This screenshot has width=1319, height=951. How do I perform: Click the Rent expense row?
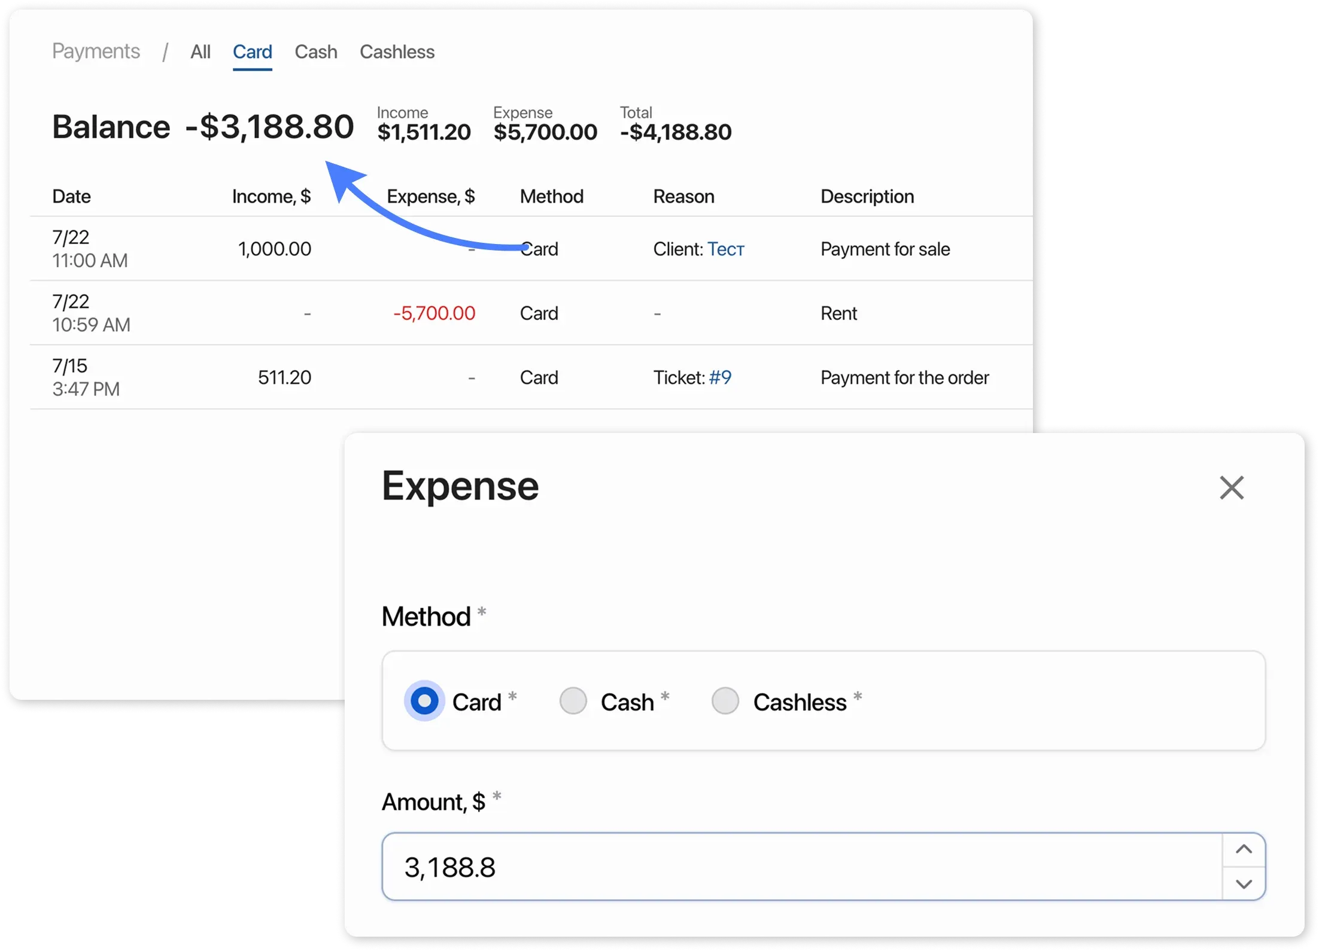838,313
